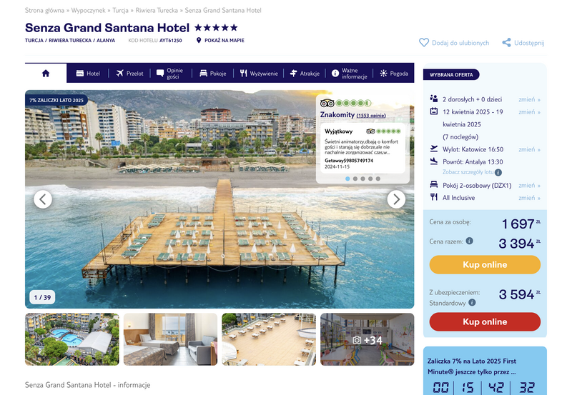The height and width of the screenshot is (395, 572).
Task: Change number of travelers via zmień
Action: point(529,99)
